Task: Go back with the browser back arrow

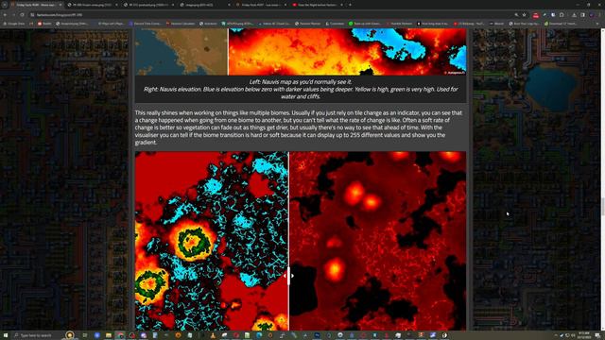Action: tap(5, 15)
